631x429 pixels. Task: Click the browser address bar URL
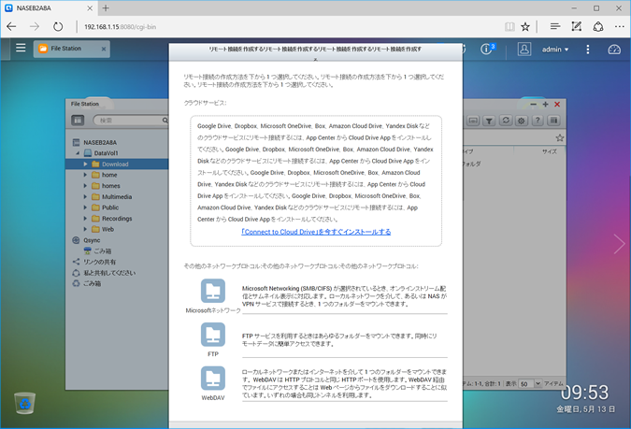pos(120,27)
